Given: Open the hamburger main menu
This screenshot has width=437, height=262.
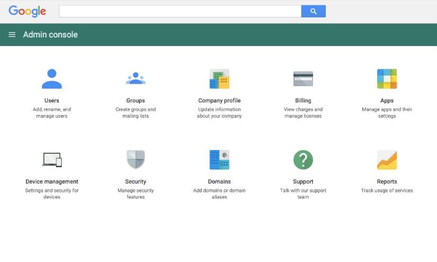Looking at the screenshot, I should pos(12,35).
